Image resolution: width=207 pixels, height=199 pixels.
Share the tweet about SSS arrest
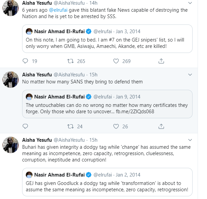tap(161, 61)
